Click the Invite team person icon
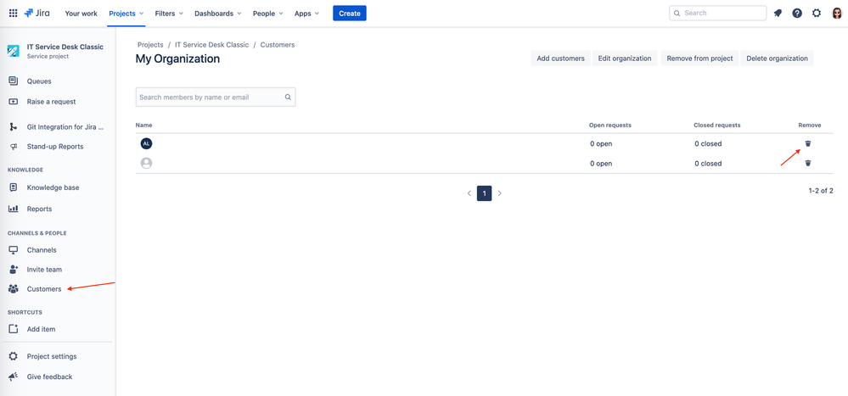 pos(14,269)
